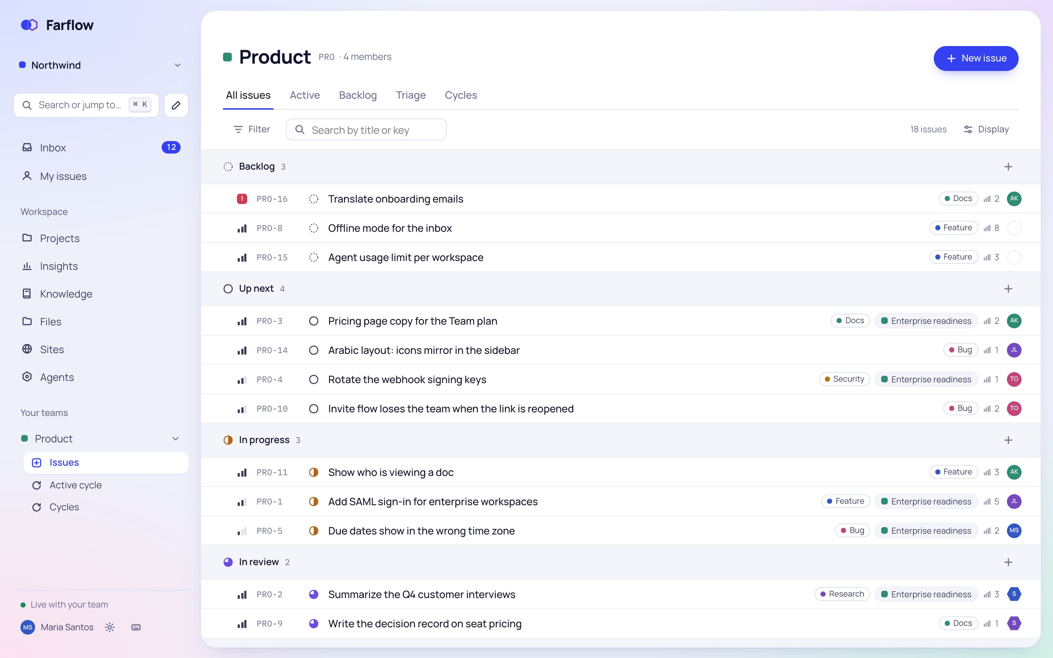This screenshot has width=1053, height=658.
Task: Click the AK assignee avatar on PRO-16
Action: point(1014,199)
